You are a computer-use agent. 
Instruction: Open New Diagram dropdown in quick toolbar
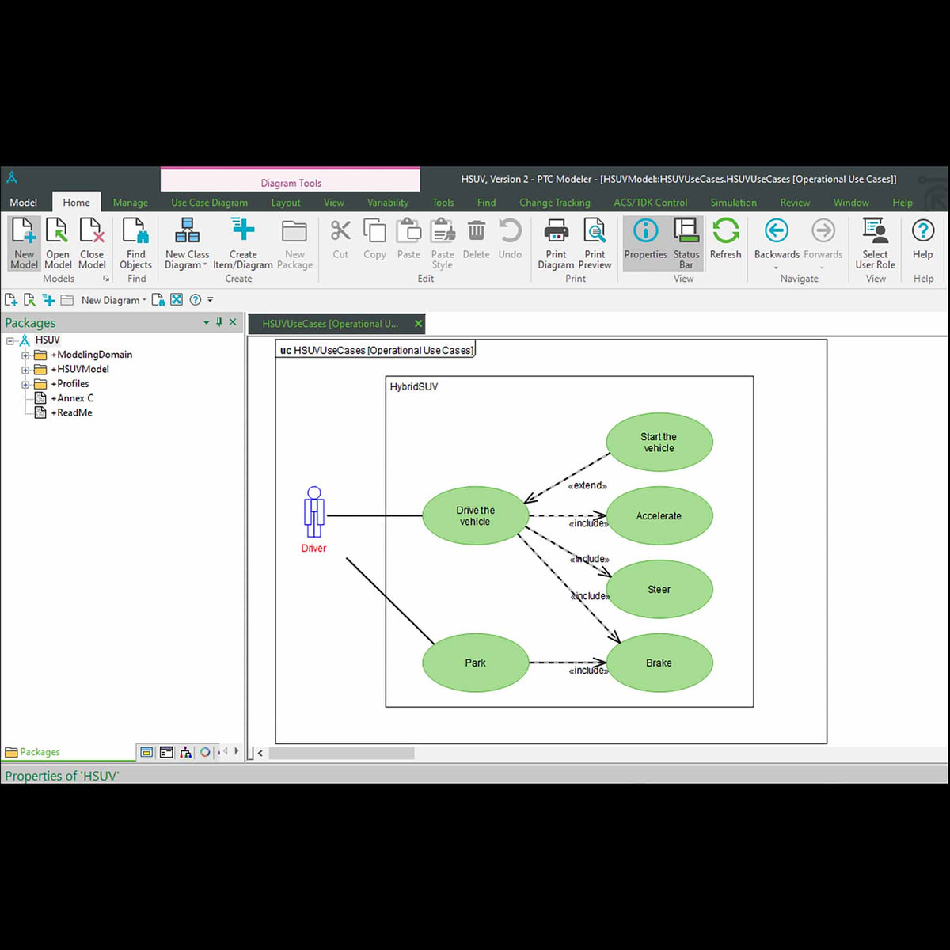(114, 300)
